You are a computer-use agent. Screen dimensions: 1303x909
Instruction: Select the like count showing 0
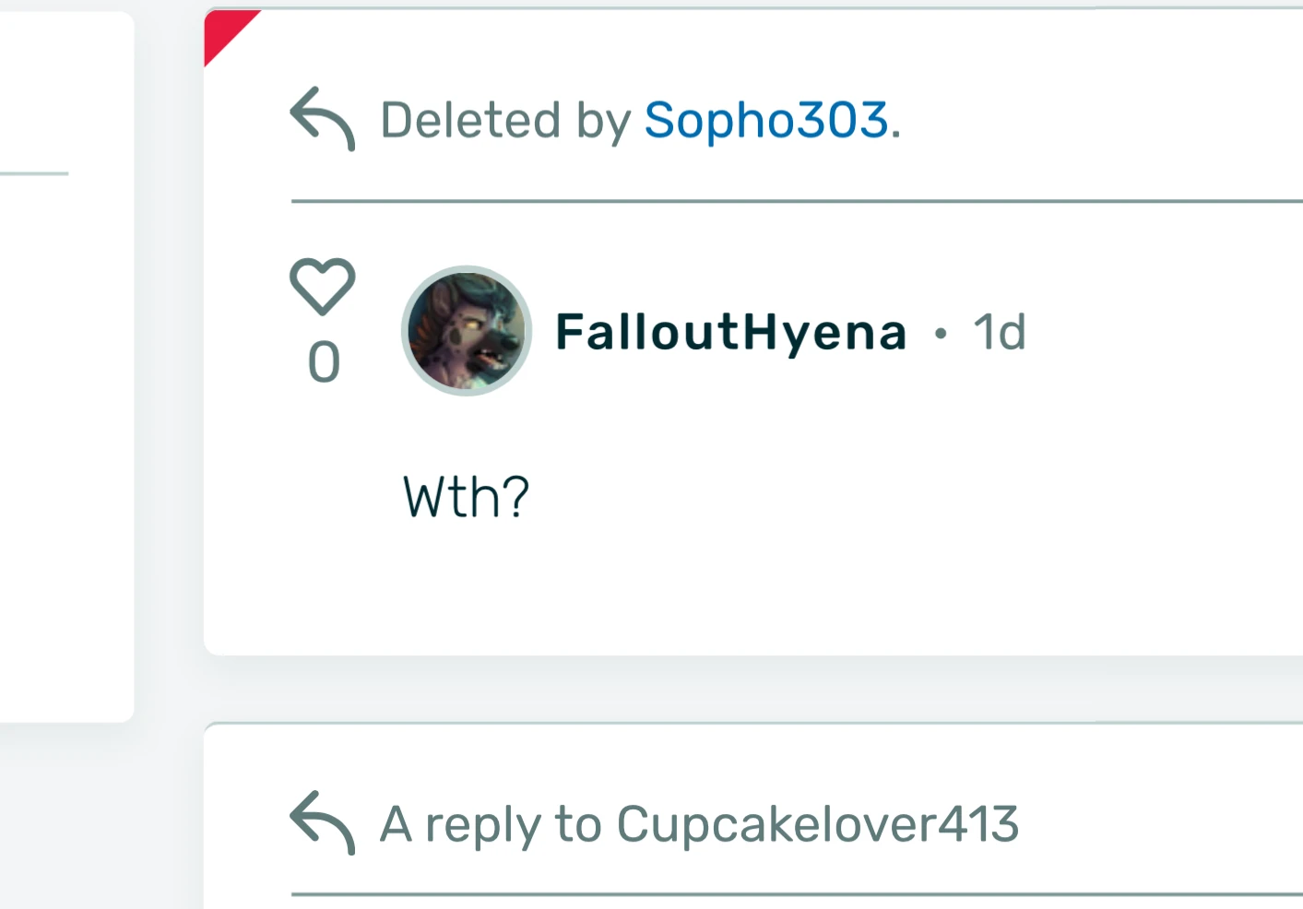[324, 361]
